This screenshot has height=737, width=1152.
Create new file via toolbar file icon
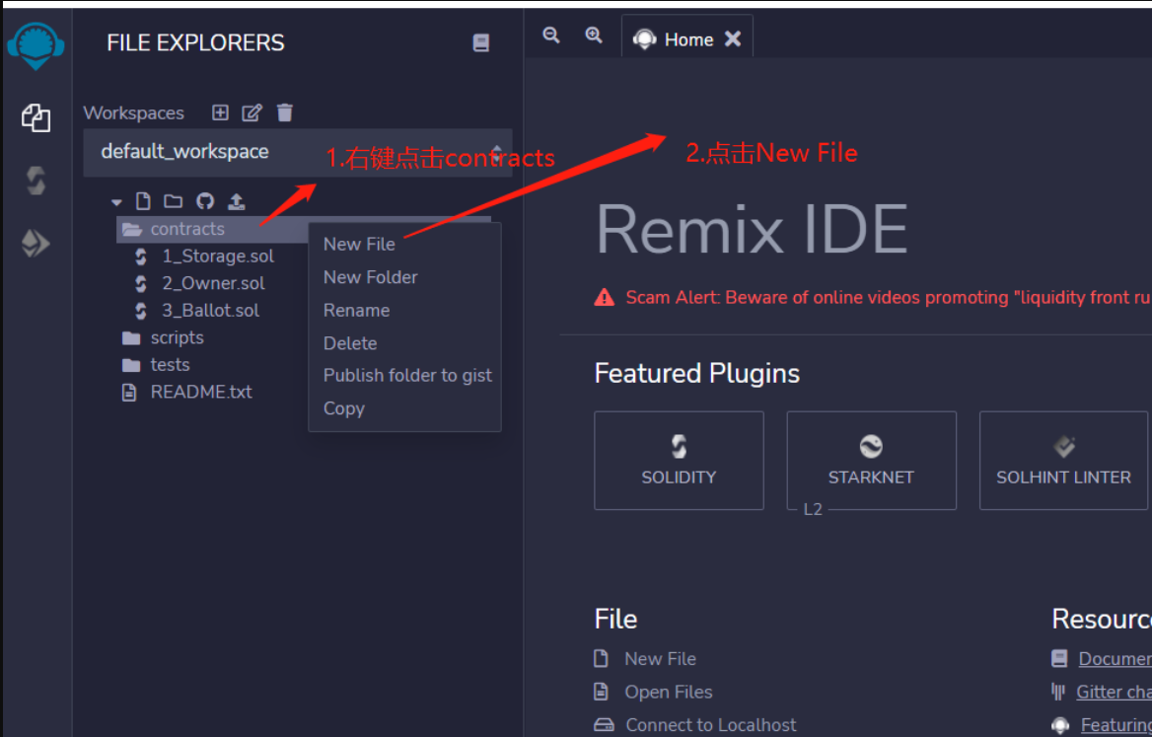[x=143, y=201]
